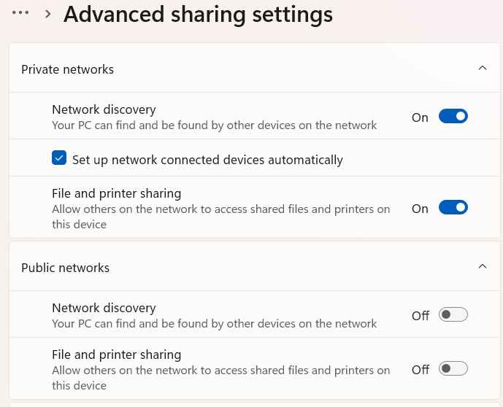Click the Private networks header text

(x=67, y=69)
